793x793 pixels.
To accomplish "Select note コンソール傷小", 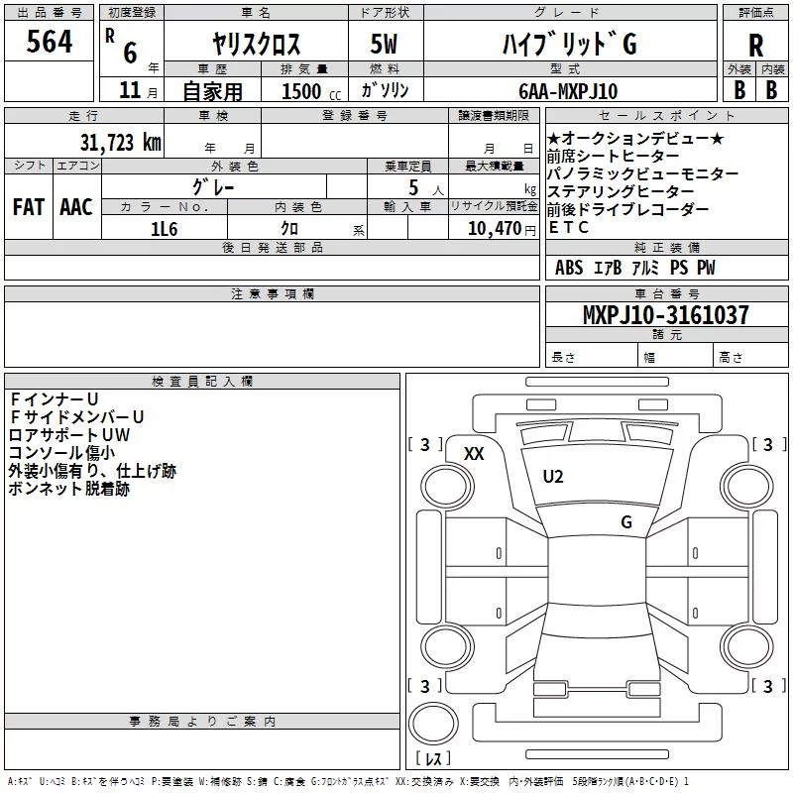I will point(61,453).
